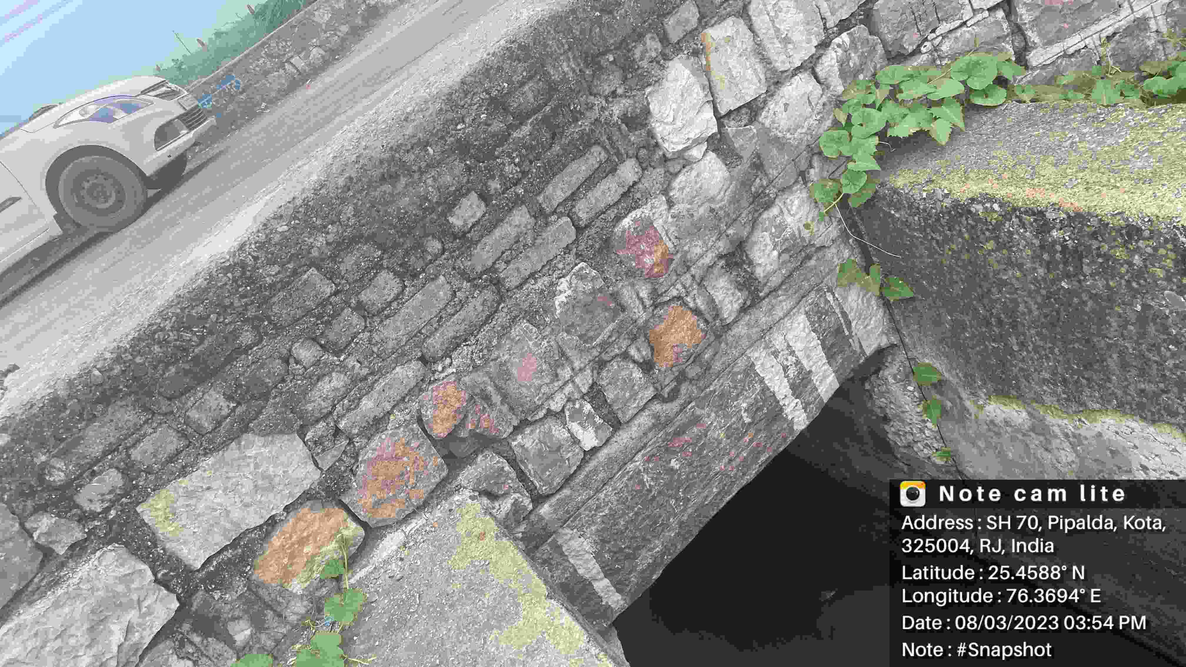1186x667 pixels.
Task: Click the Note cam lite camera icon
Action: pyautogui.click(x=912, y=494)
